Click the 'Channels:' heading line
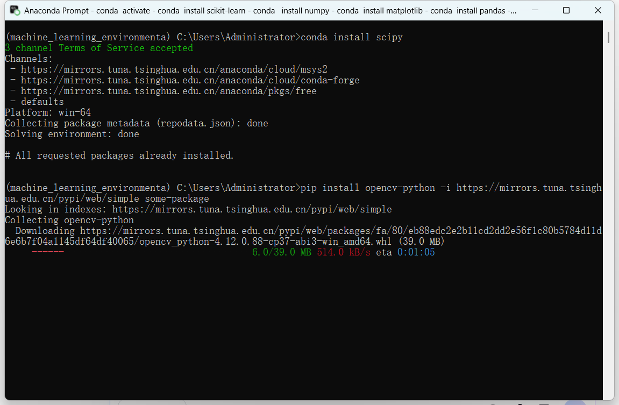Viewport: 619px width, 405px height. pyautogui.click(x=29, y=59)
